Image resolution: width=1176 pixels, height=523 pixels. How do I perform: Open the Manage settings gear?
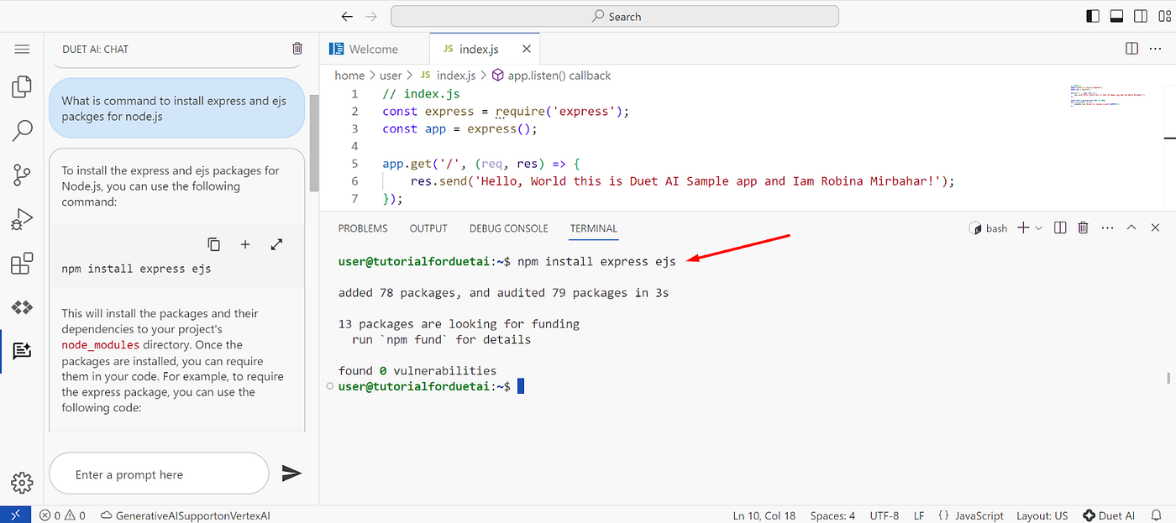[x=22, y=483]
